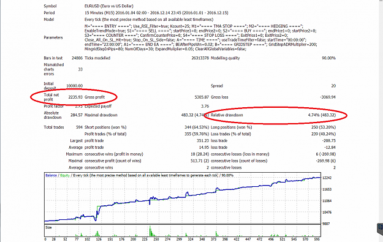Click the 12242 value on the chart axis

(327, 178)
